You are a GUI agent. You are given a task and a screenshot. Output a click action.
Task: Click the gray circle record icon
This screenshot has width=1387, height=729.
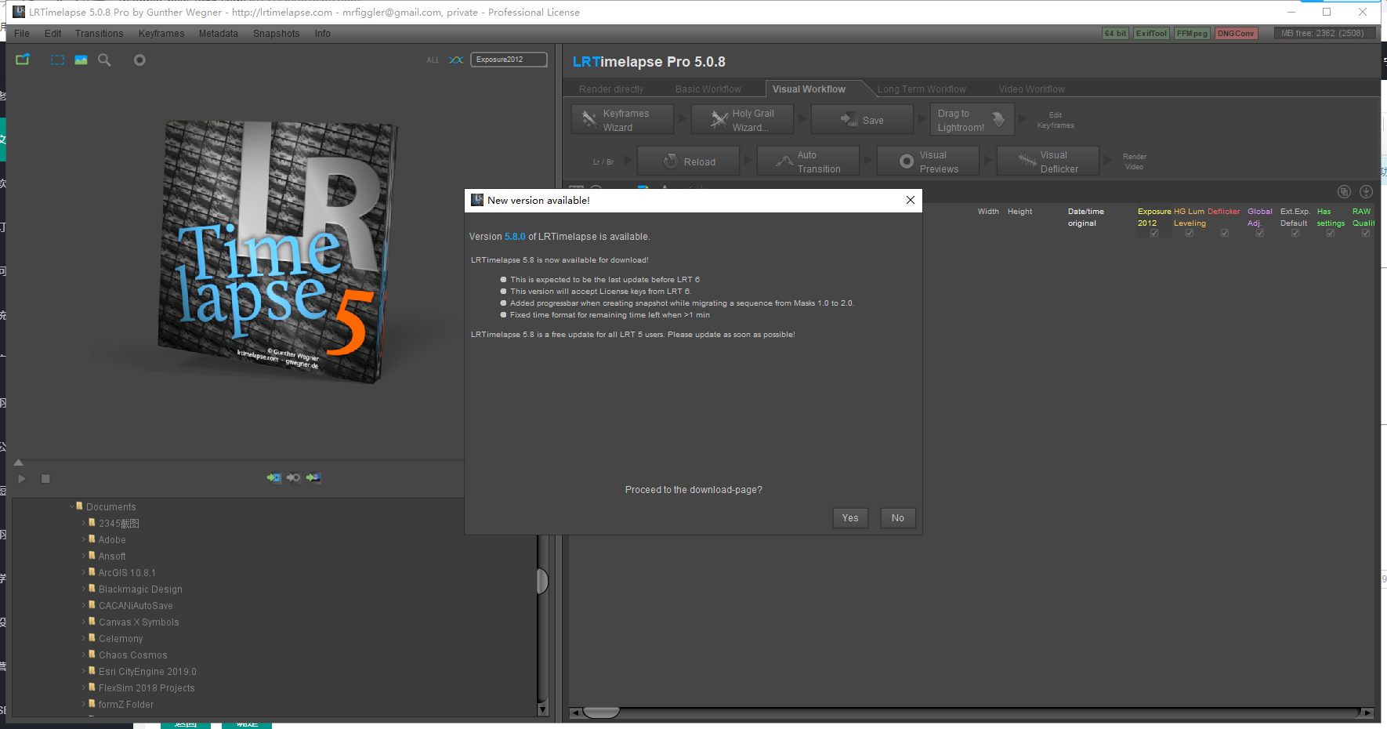[x=139, y=60]
